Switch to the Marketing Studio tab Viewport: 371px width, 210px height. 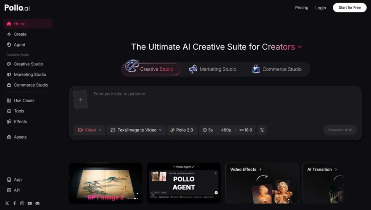(x=212, y=69)
